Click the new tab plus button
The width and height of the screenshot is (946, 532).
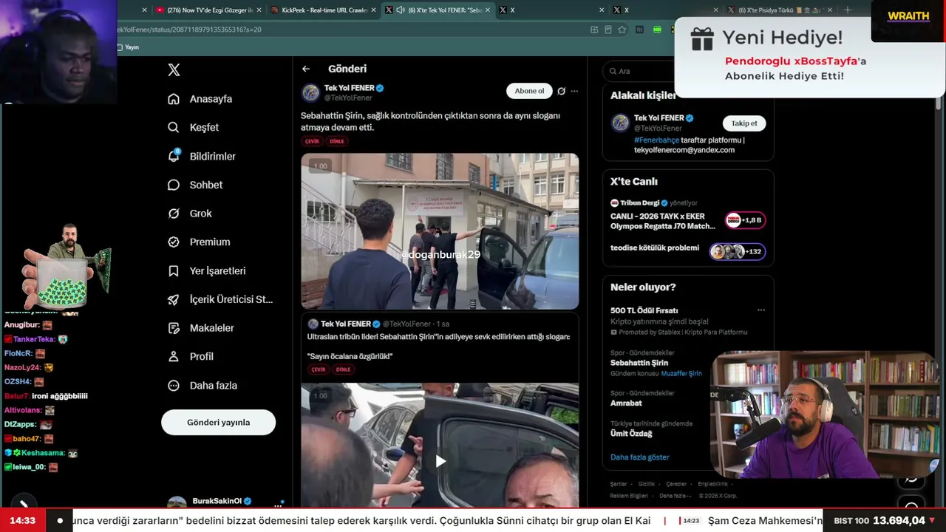tap(848, 10)
